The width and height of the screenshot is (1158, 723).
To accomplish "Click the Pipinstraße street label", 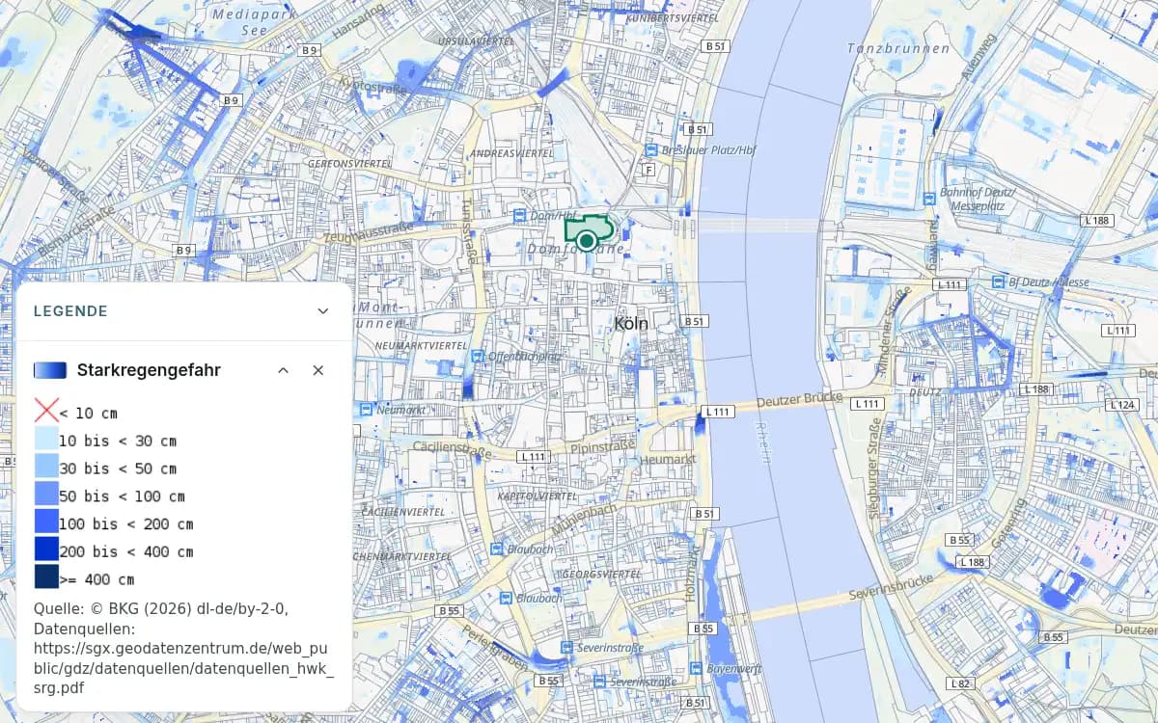I will 602,447.
